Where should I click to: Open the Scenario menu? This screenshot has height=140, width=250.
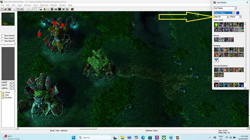tap(28, 5)
